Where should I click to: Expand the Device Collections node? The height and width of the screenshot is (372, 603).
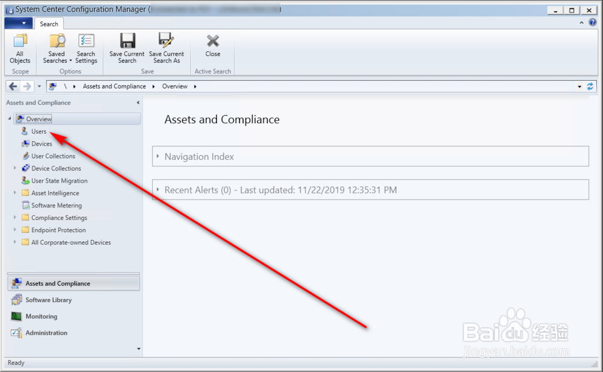[x=14, y=168]
